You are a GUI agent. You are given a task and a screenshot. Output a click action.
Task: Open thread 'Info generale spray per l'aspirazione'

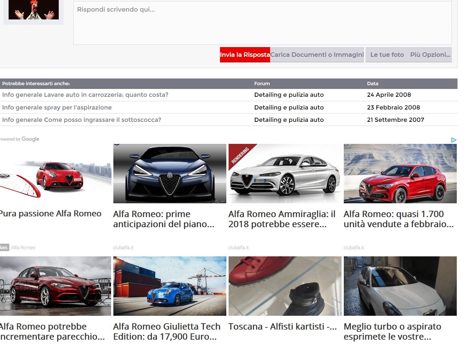click(57, 108)
